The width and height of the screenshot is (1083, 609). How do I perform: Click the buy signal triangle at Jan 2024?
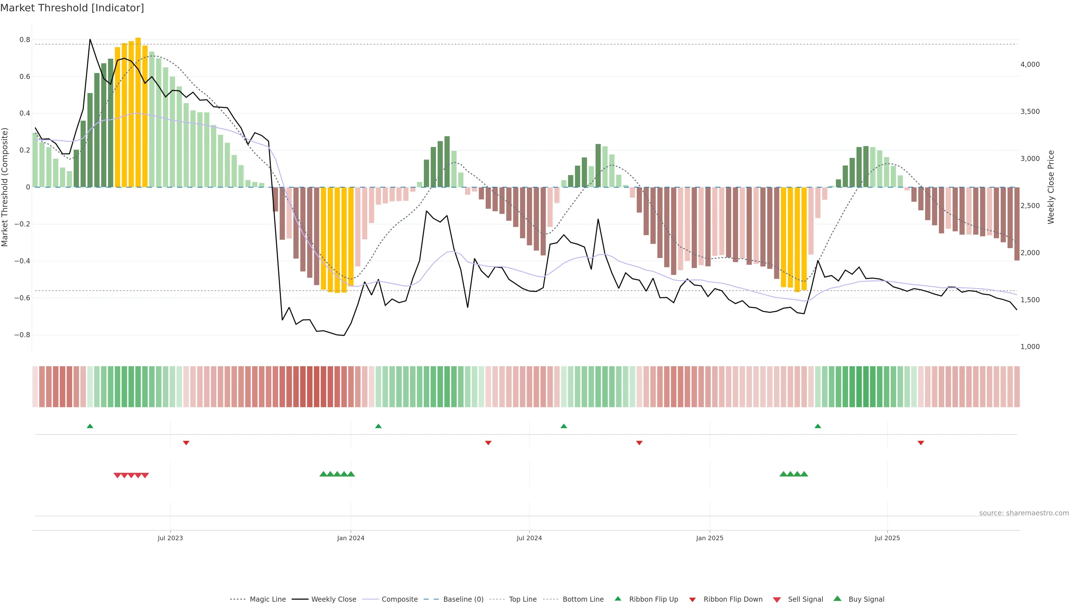click(x=351, y=474)
